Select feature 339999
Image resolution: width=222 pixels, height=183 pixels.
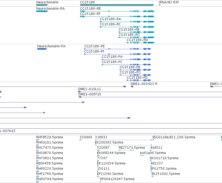pyautogui.click(x=86, y=137)
